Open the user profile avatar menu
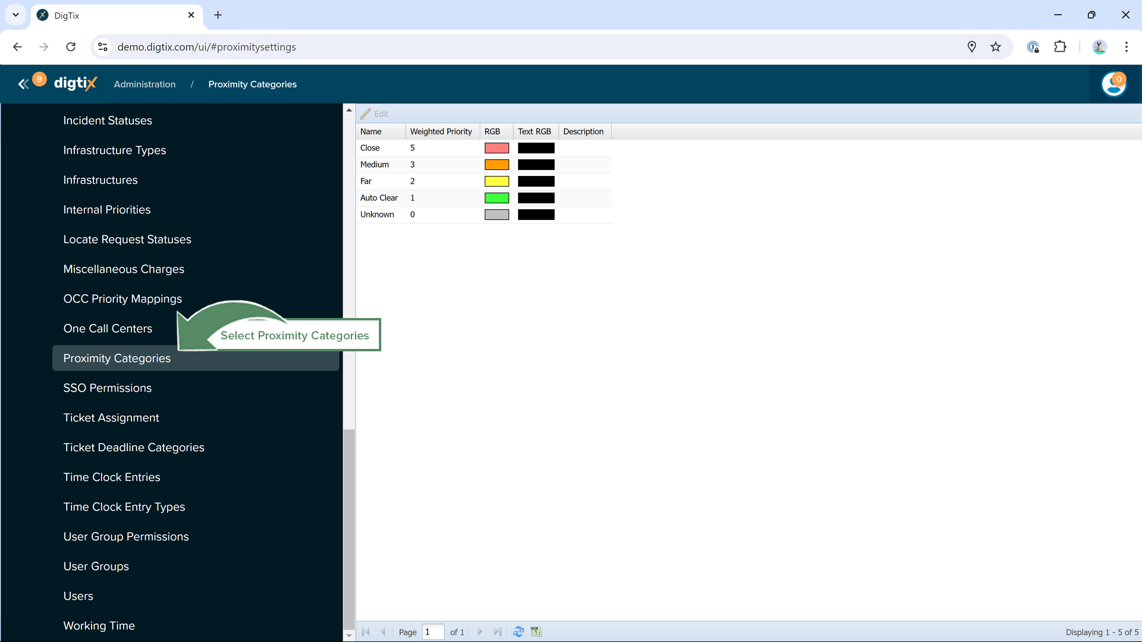This screenshot has height=642, width=1142. click(x=1113, y=84)
